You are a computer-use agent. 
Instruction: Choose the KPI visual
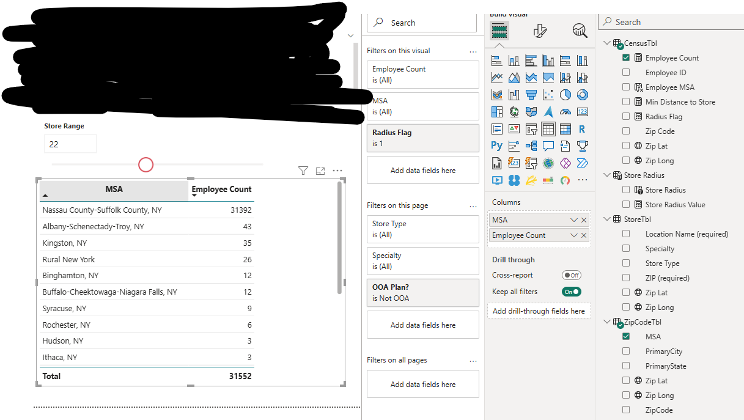514,129
